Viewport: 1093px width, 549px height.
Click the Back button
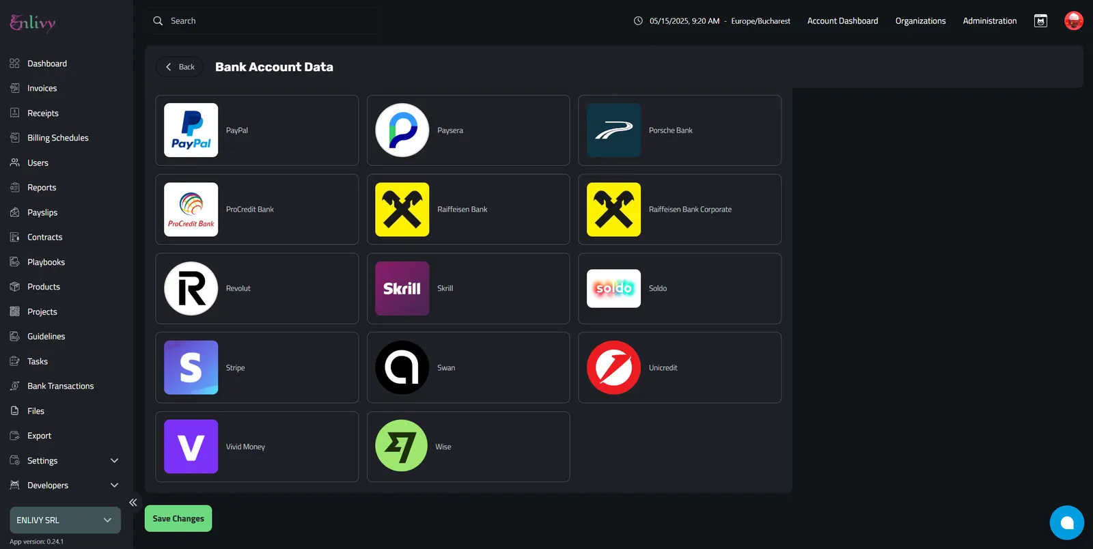click(180, 67)
